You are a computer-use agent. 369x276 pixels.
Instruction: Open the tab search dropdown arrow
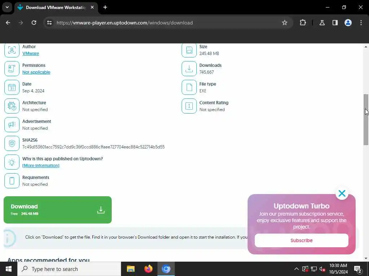tap(7, 7)
